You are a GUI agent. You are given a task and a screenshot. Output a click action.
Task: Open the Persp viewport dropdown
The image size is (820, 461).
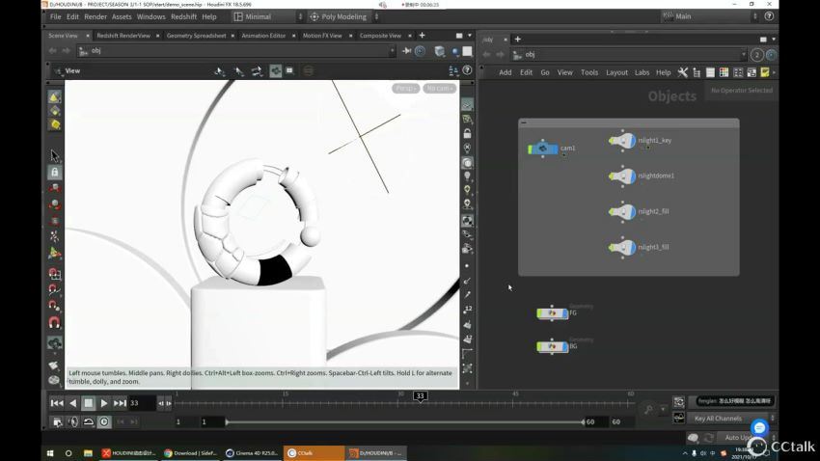click(406, 89)
